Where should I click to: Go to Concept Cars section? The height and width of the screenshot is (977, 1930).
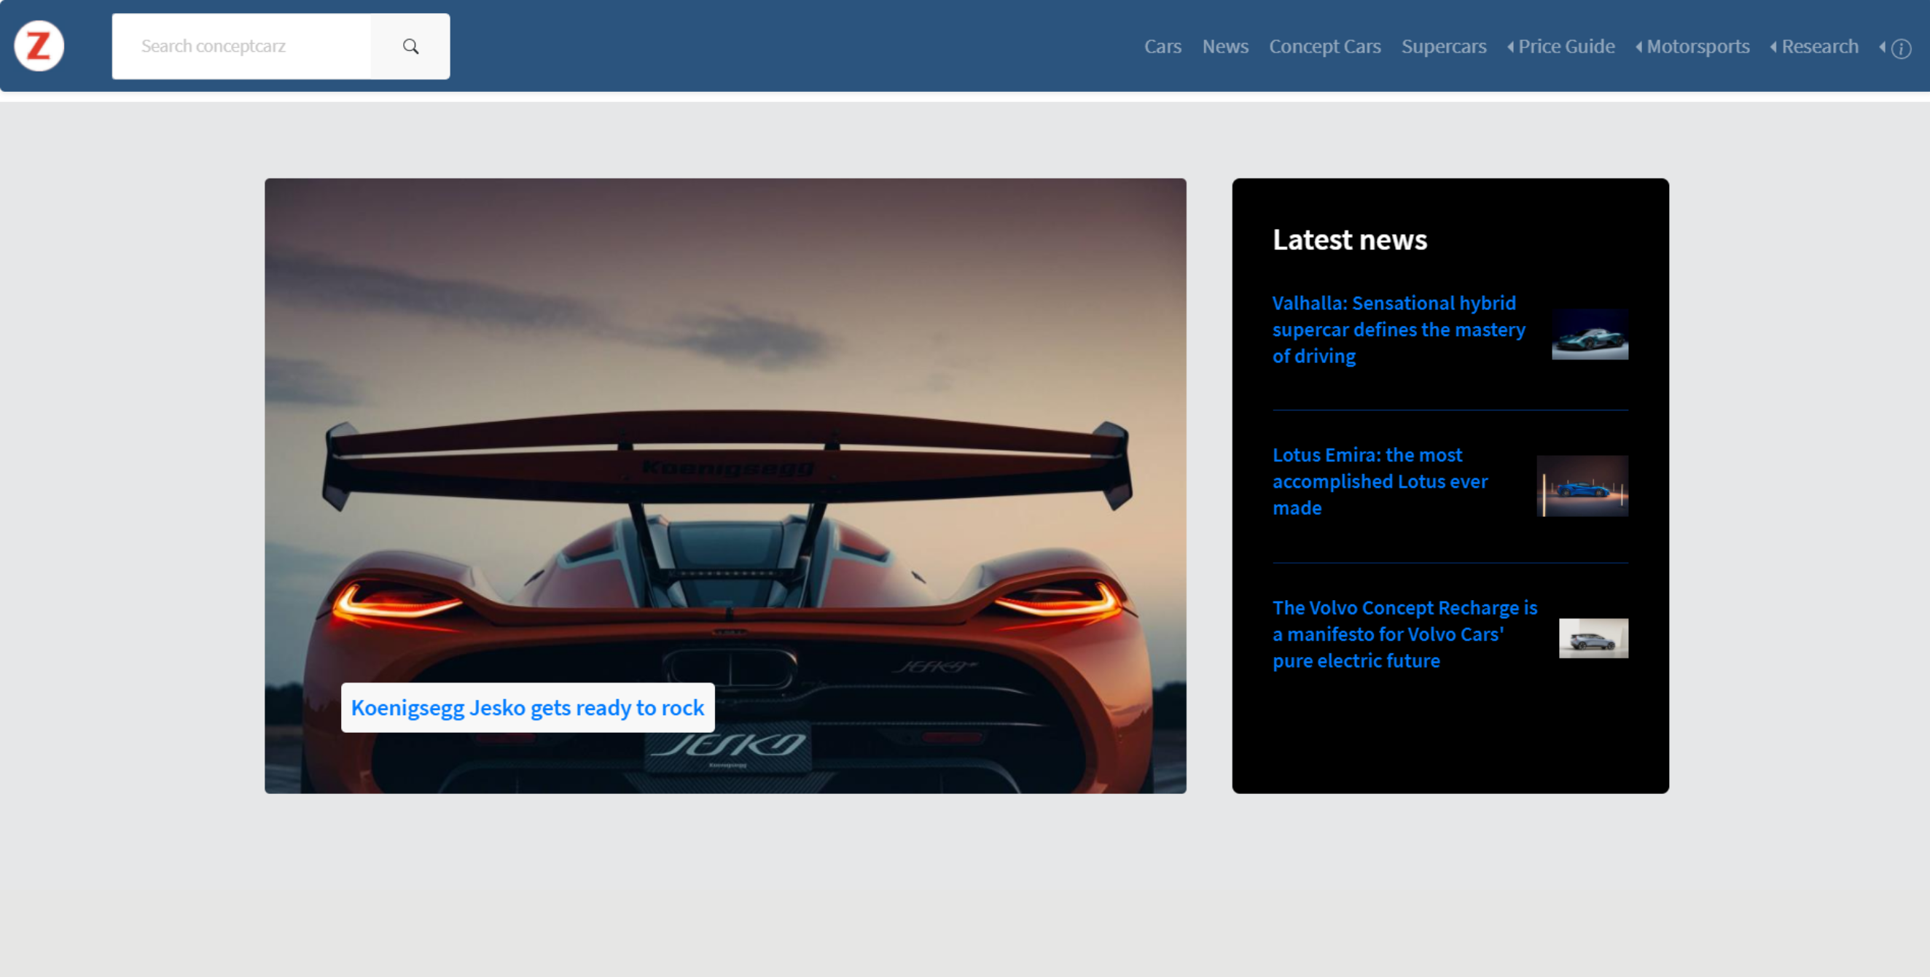click(x=1324, y=47)
